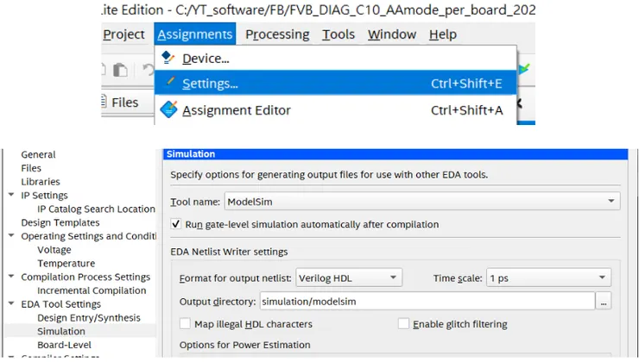Open the Tools menu
Image resolution: width=639 pixels, height=362 pixels.
coord(338,34)
